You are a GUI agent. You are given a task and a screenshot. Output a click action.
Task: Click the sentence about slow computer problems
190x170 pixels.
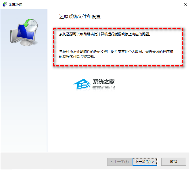pyautogui.click(x=105, y=34)
